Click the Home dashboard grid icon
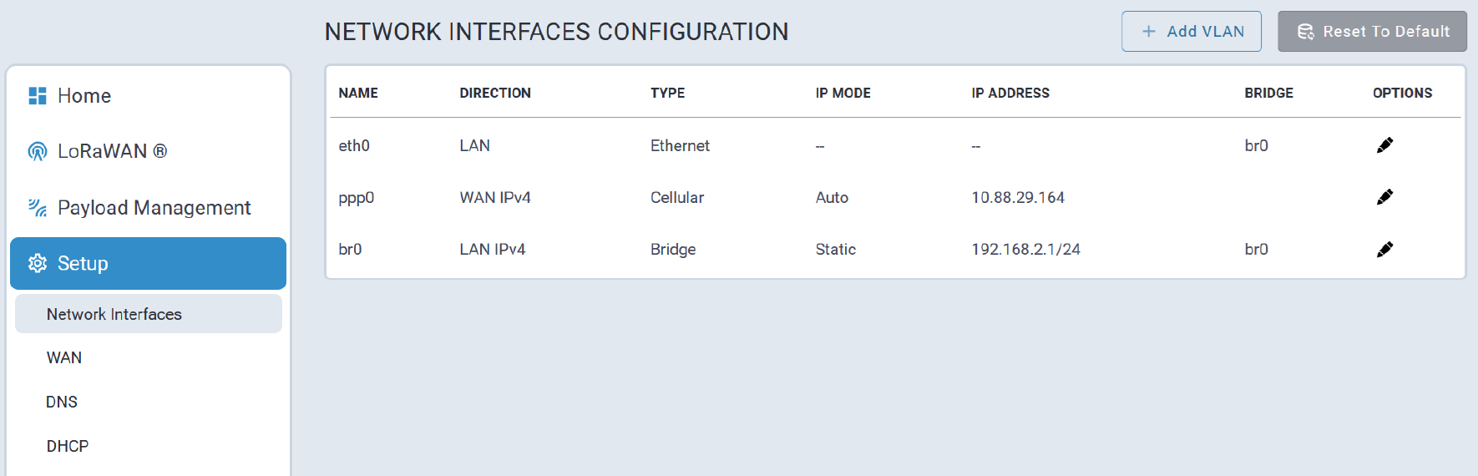Viewport: 1478px width, 476px height. coord(38,96)
